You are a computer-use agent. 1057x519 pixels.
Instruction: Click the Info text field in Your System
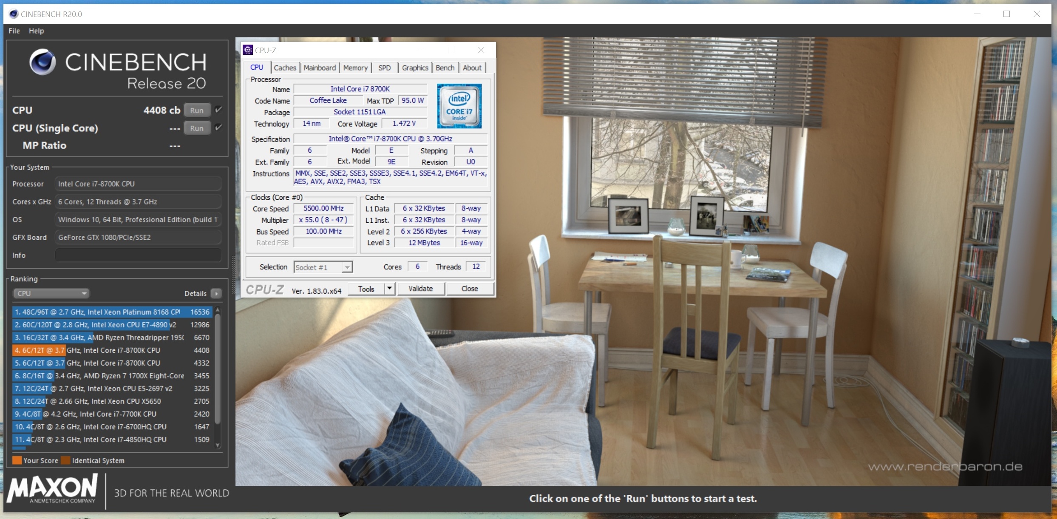tap(138, 255)
